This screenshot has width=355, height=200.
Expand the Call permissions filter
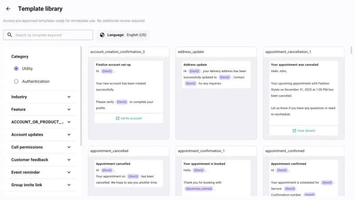coord(41,147)
